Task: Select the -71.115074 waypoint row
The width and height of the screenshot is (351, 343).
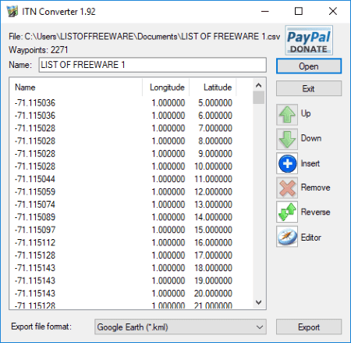Action: click(x=123, y=205)
